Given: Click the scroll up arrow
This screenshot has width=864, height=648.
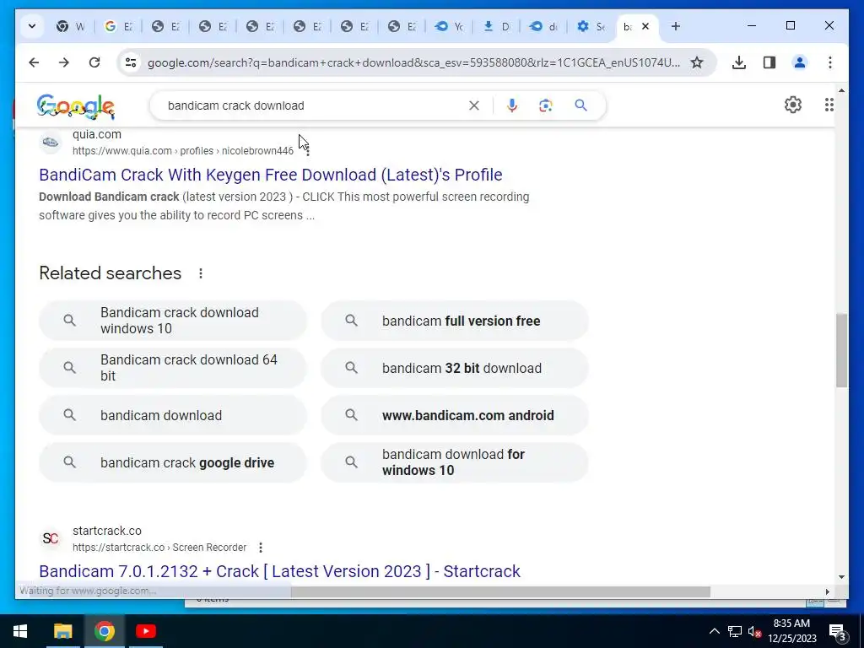Looking at the screenshot, I should point(841,89).
